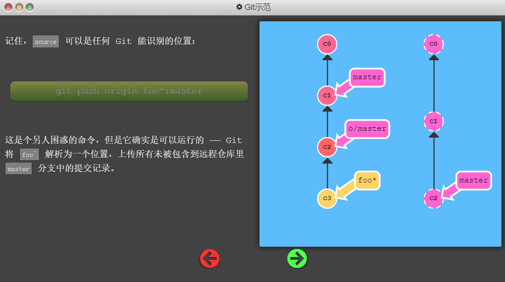Click the 'foo^' inline code tag
Screen dimensions: 505x282
(x=29, y=155)
